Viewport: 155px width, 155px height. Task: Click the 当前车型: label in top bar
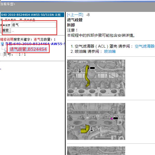[8, 4]
